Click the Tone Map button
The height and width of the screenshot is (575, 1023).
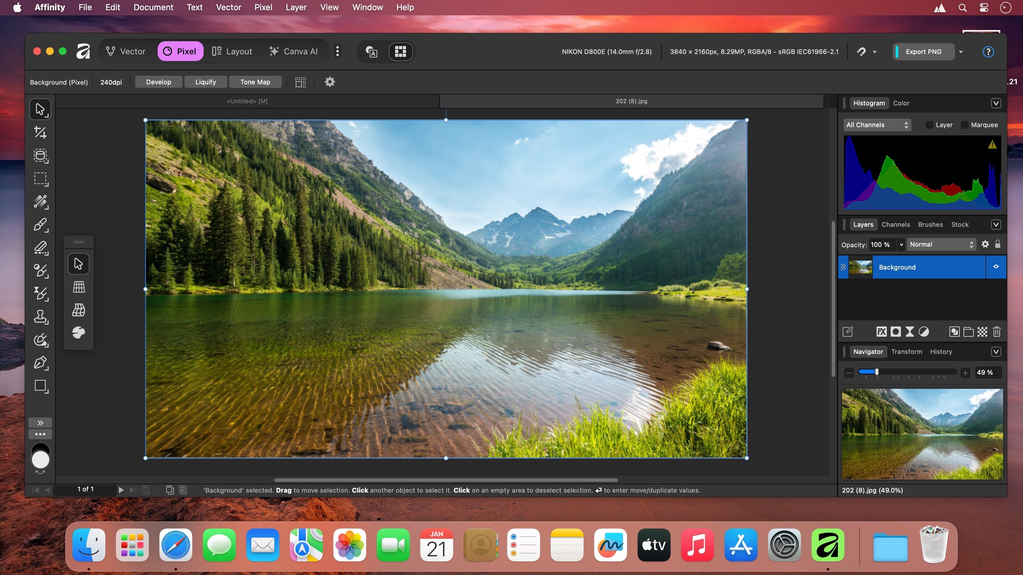(x=255, y=82)
